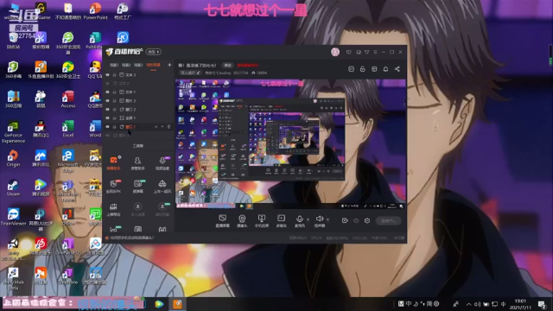Open the 全民乐PK tool in the toolbox
553x311 pixels.
(x=113, y=187)
